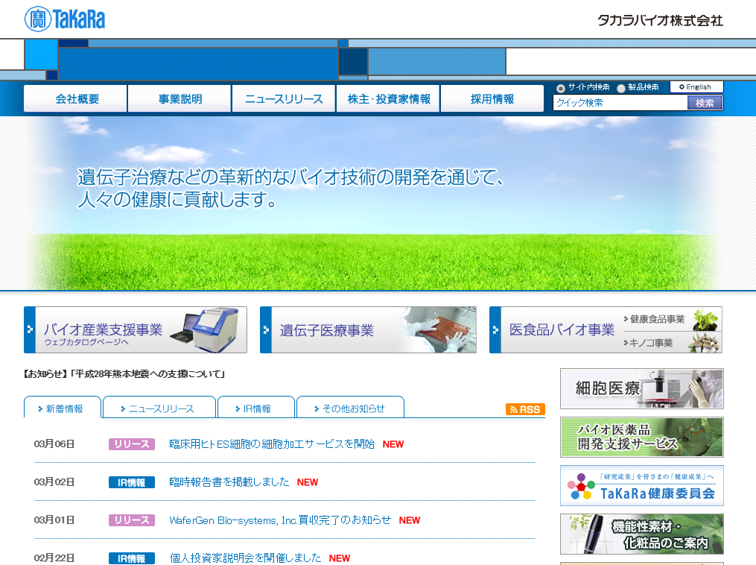Click the IR情報 badge on 03月02日 row
The width and height of the screenshot is (756, 565).
pos(132,482)
